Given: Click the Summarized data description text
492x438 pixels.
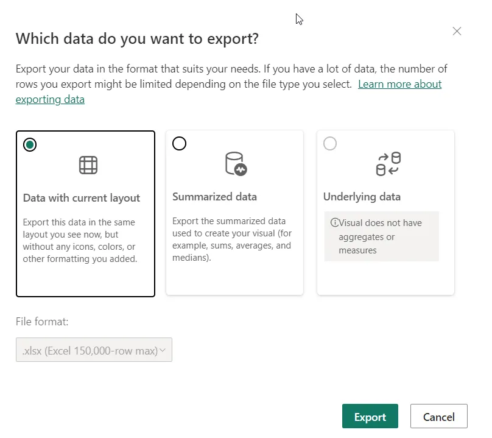Looking at the screenshot, I should (x=231, y=239).
